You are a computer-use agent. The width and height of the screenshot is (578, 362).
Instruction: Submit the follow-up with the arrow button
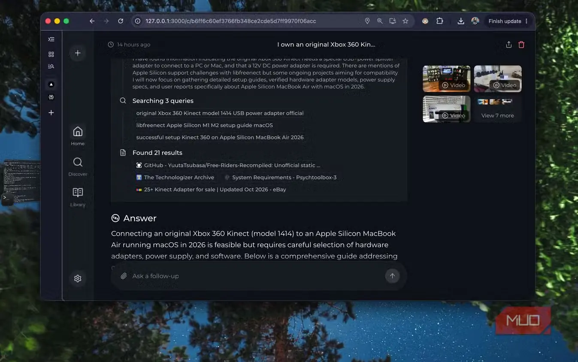pos(392,276)
